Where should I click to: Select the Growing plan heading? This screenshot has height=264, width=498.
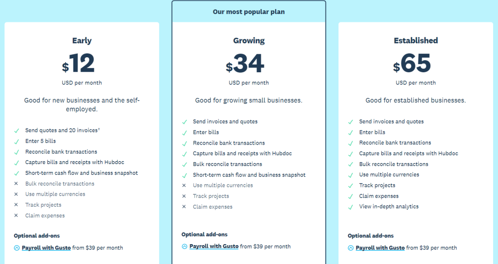pos(249,41)
